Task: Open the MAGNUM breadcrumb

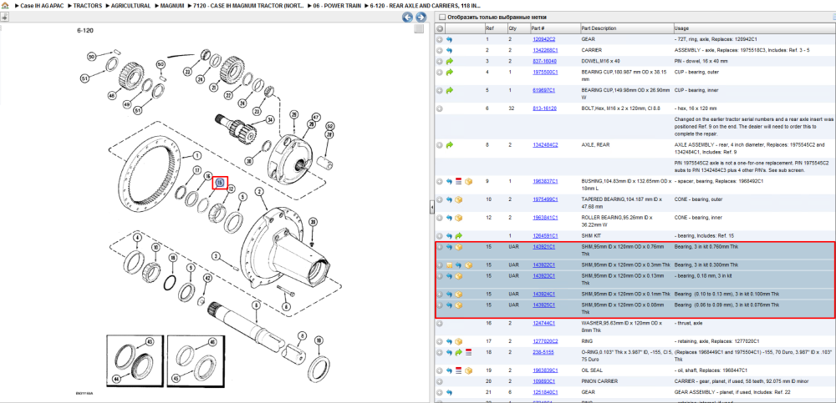Action: tap(172, 5)
